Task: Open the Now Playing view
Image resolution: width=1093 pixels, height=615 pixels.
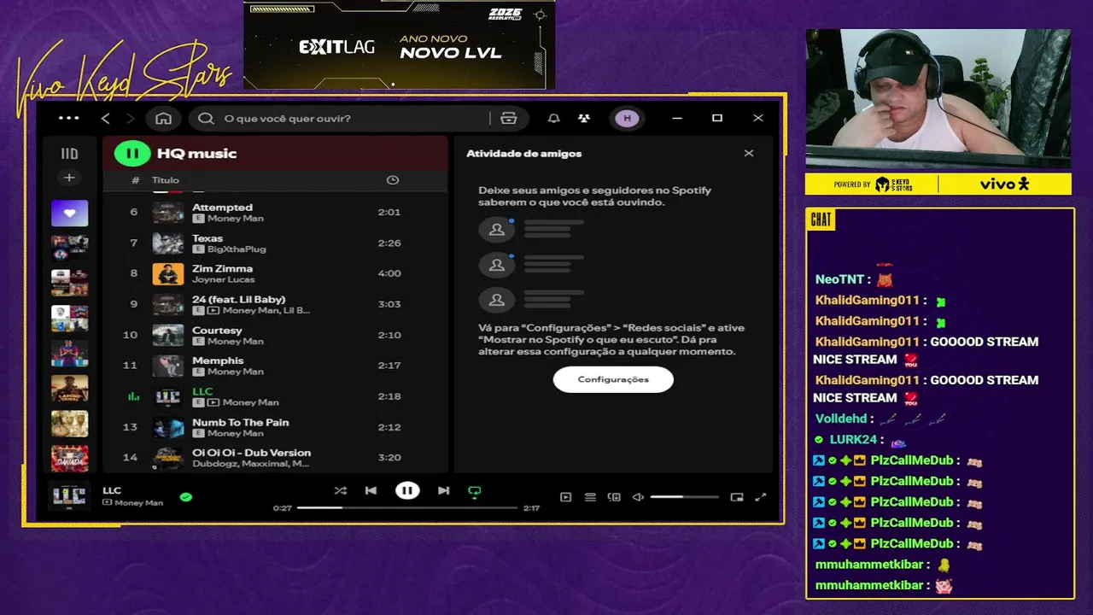Action: (565, 497)
